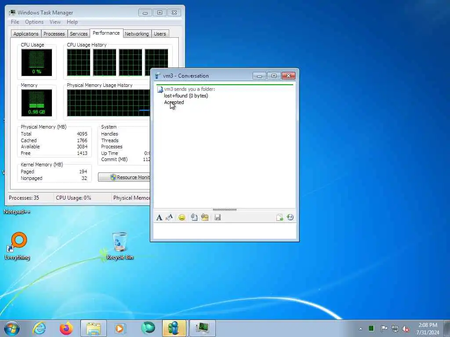
Task: Click the CPU Usage 0 % meter
Action: pos(36,62)
